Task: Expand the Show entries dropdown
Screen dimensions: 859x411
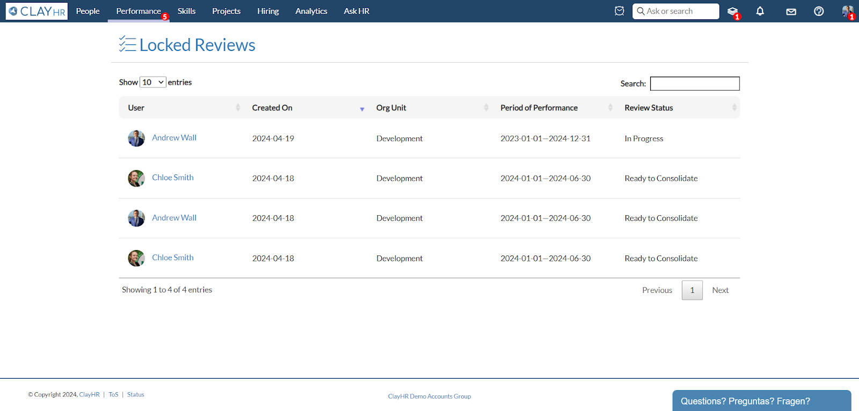Action: [x=152, y=82]
